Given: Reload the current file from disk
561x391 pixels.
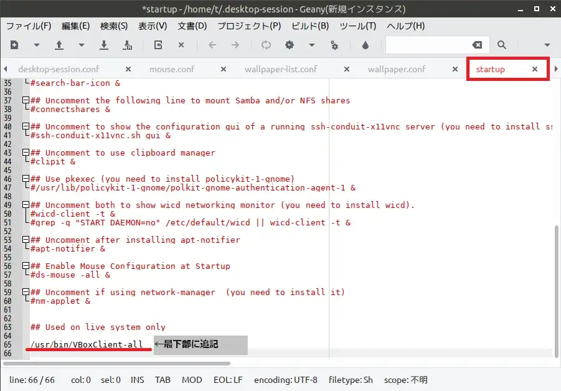Looking at the screenshot, I should [158, 45].
